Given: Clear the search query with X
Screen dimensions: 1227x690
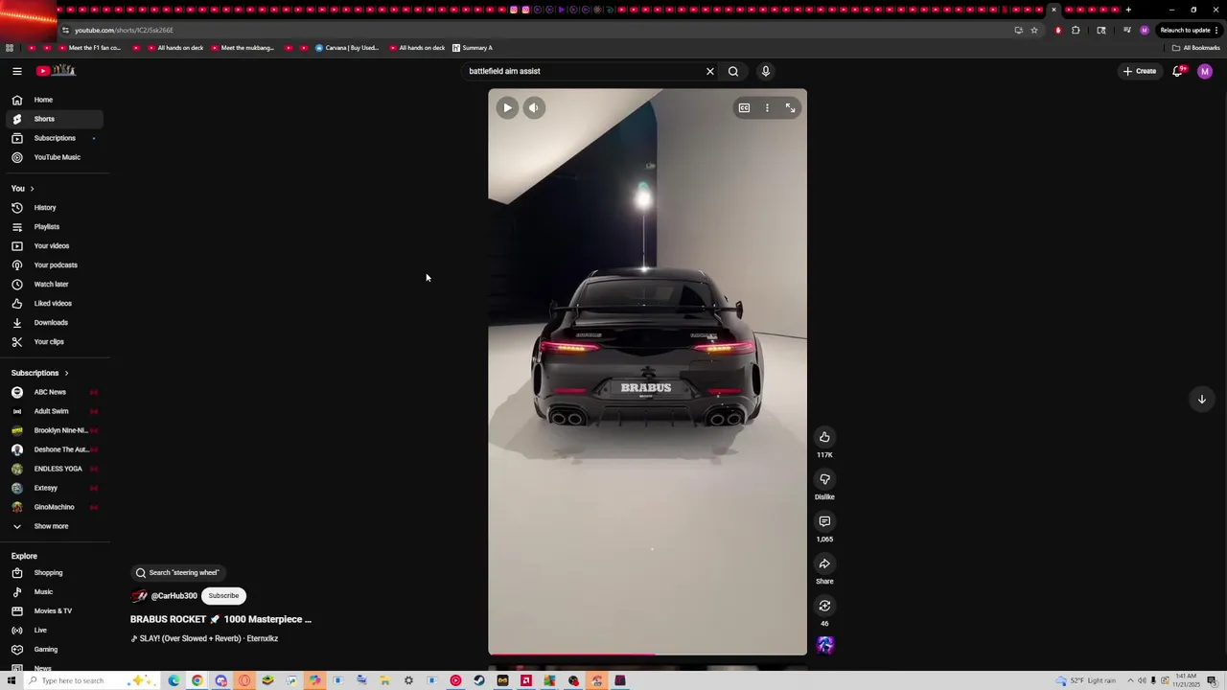Looking at the screenshot, I should coord(710,71).
